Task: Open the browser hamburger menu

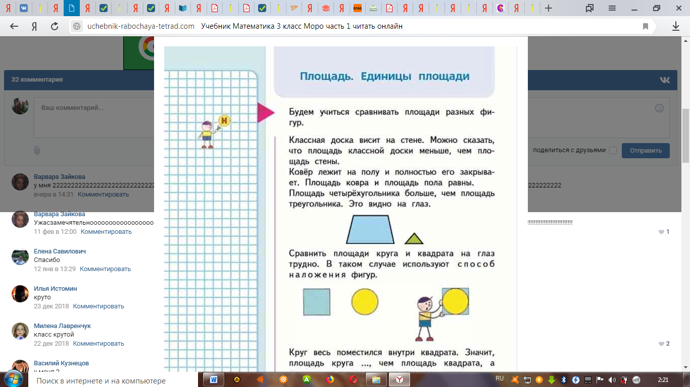Action: pos(612,8)
